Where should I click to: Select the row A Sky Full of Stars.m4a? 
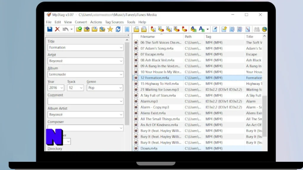coord(197,95)
